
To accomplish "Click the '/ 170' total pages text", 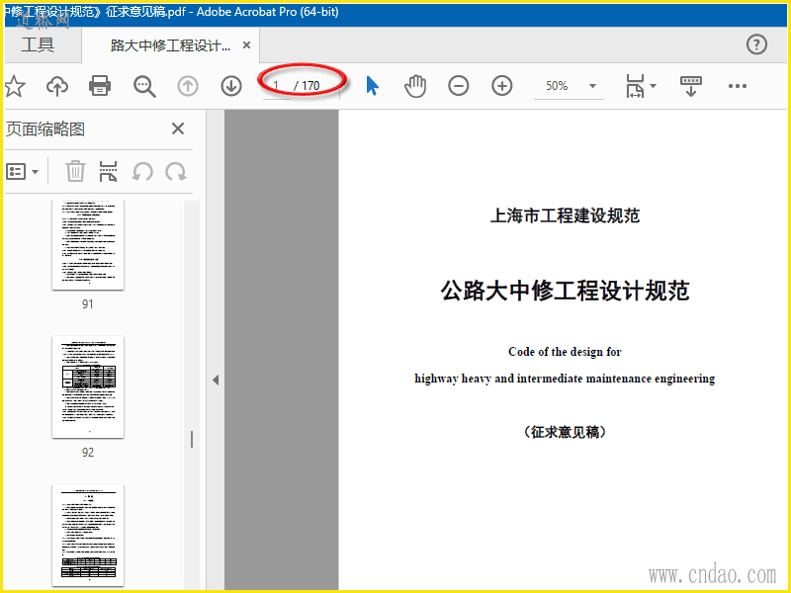I will pos(307,86).
